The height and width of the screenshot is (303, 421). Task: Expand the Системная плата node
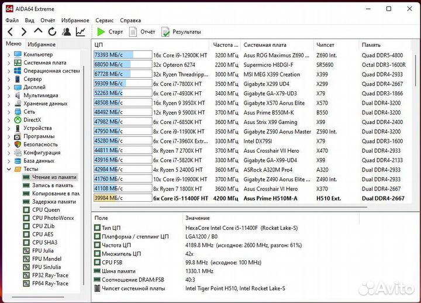tap(9, 63)
